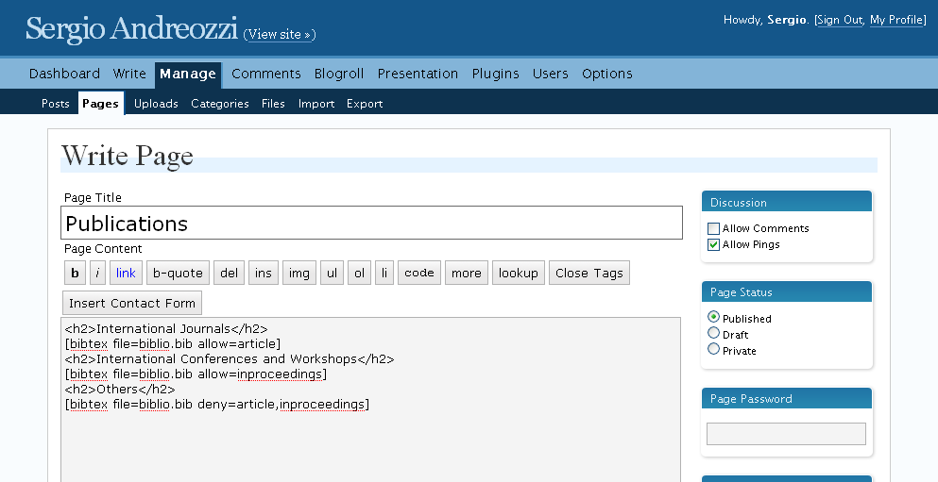The height and width of the screenshot is (482, 938).
Task: Set page status to Private
Action: pyautogui.click(x=713, y=349)
